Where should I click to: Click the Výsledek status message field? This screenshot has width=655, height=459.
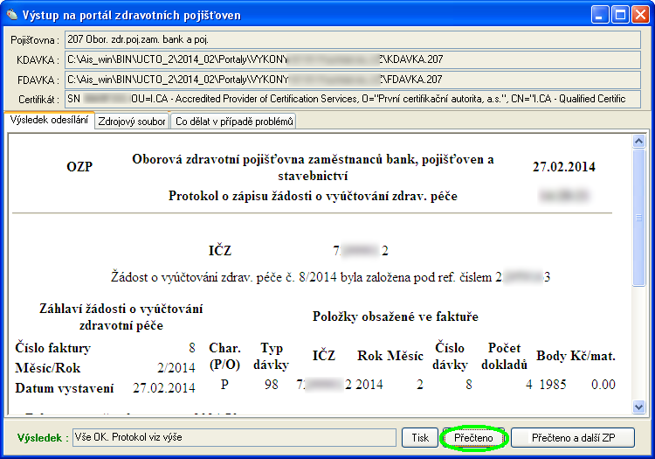coord(234,437)
